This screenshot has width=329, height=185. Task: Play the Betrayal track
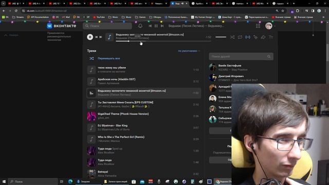coord(144,174)
